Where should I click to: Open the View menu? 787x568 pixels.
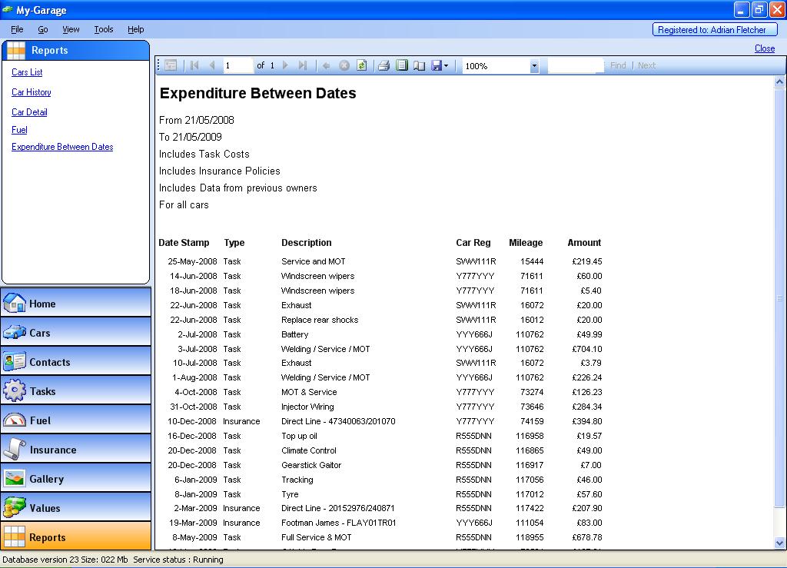click(x=71, y=29)
